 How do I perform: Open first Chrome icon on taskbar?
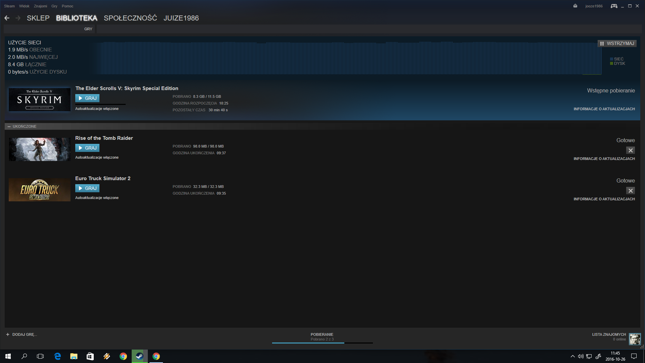point(123,356)
